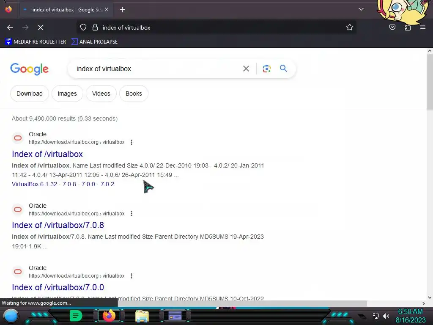Switch to Books results

click(134, 94)
